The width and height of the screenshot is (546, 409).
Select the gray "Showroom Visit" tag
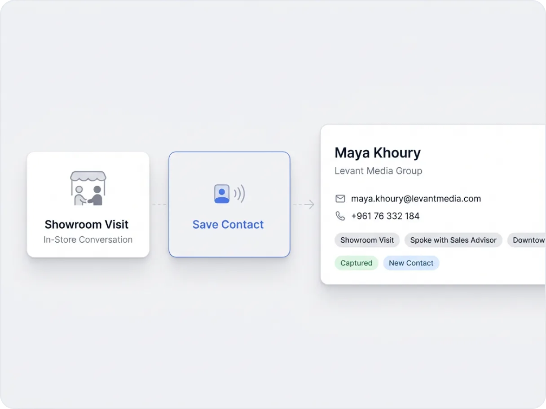(367, 240)
